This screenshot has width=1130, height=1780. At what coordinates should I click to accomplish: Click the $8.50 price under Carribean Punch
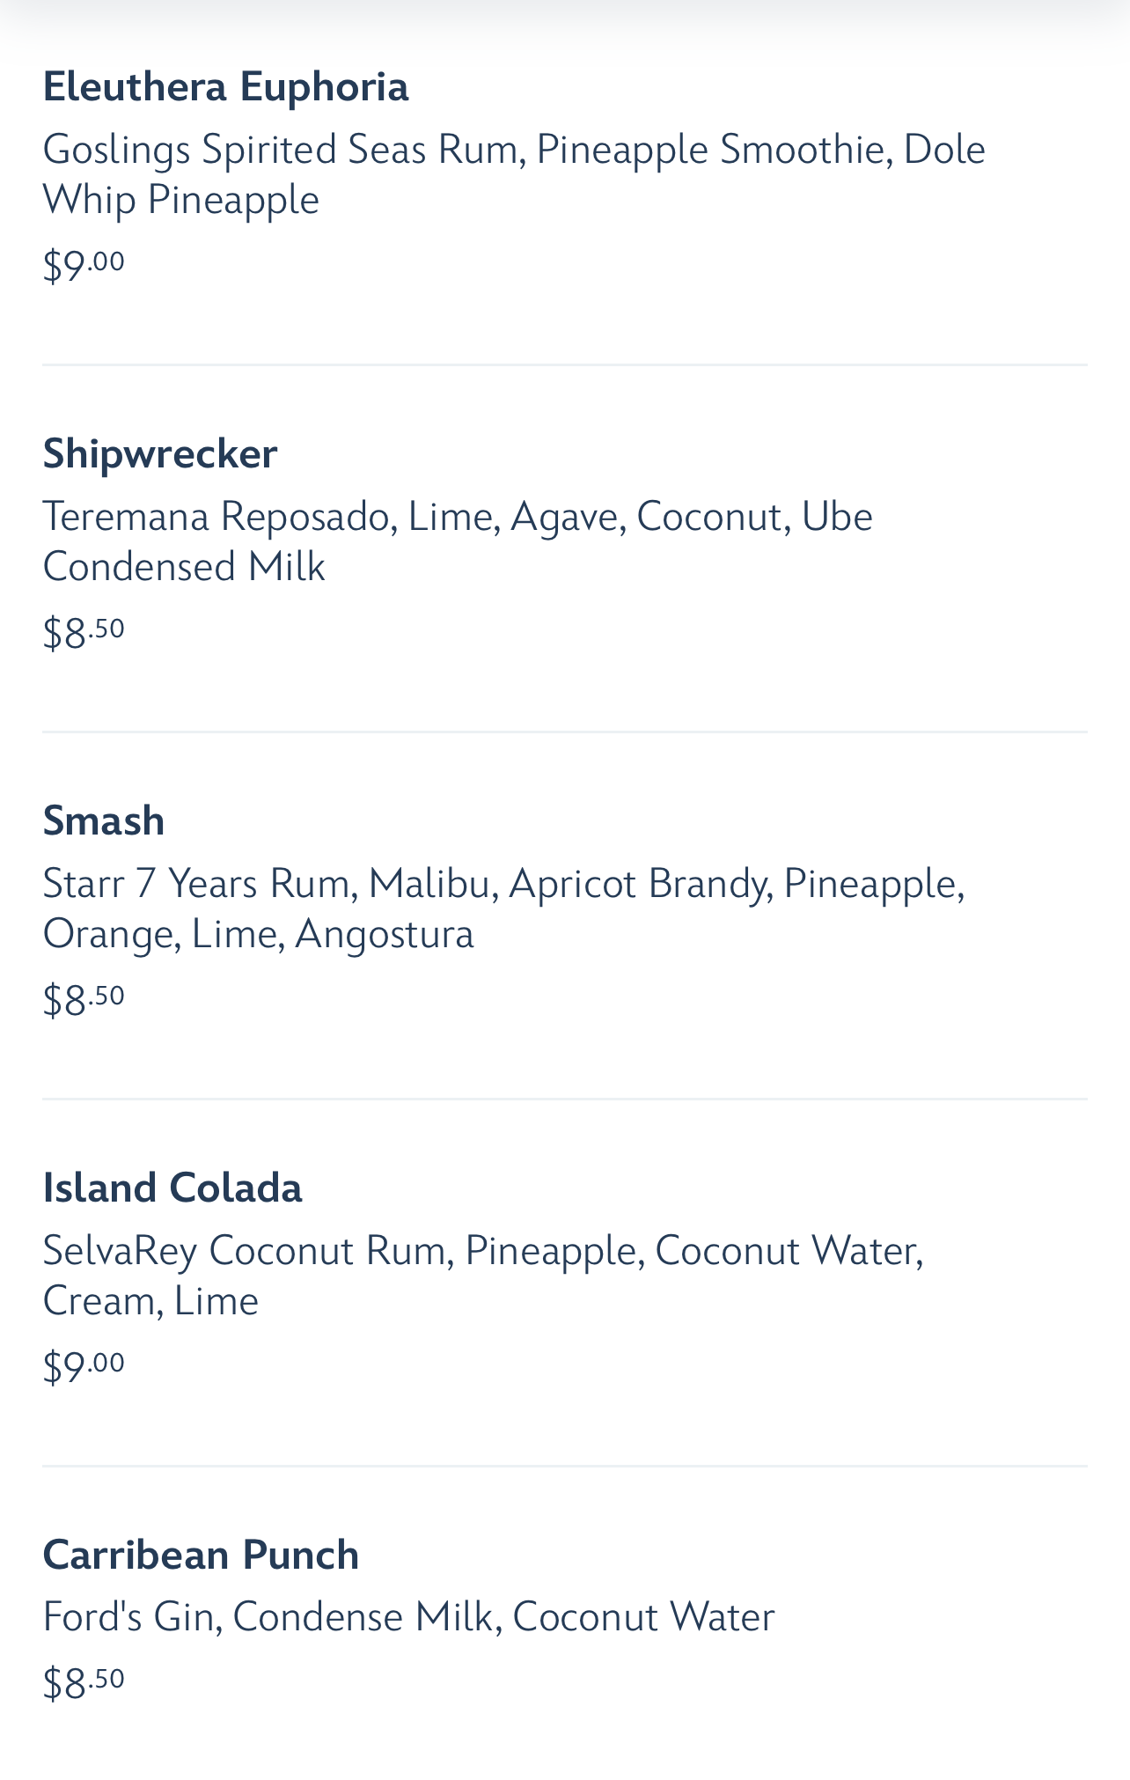click(x=84, y=1682)
